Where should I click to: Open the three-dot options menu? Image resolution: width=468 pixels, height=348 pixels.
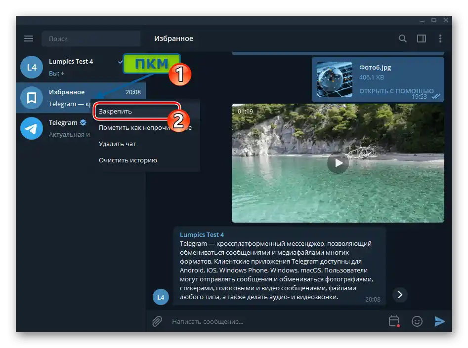tap(441, 38)
